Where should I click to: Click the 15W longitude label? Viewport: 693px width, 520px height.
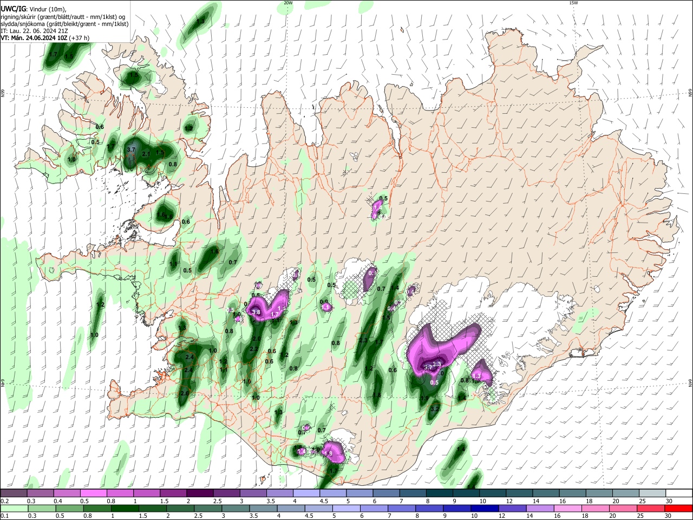point(574,3)
